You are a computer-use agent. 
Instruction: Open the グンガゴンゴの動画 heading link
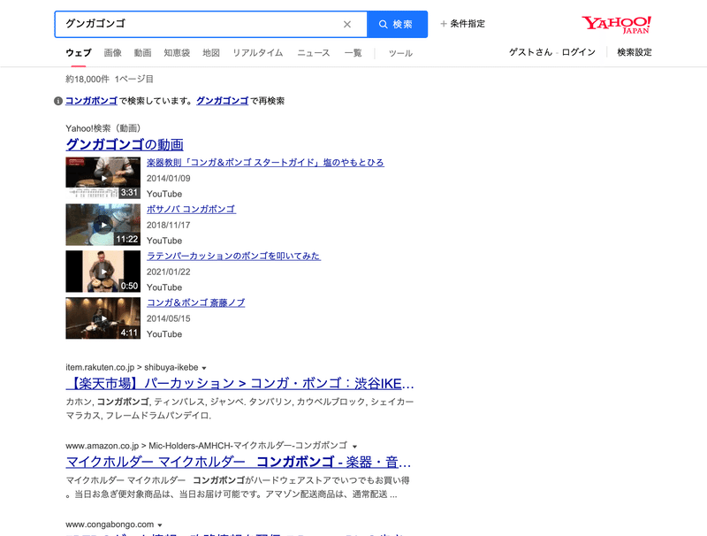coord(125,144)
